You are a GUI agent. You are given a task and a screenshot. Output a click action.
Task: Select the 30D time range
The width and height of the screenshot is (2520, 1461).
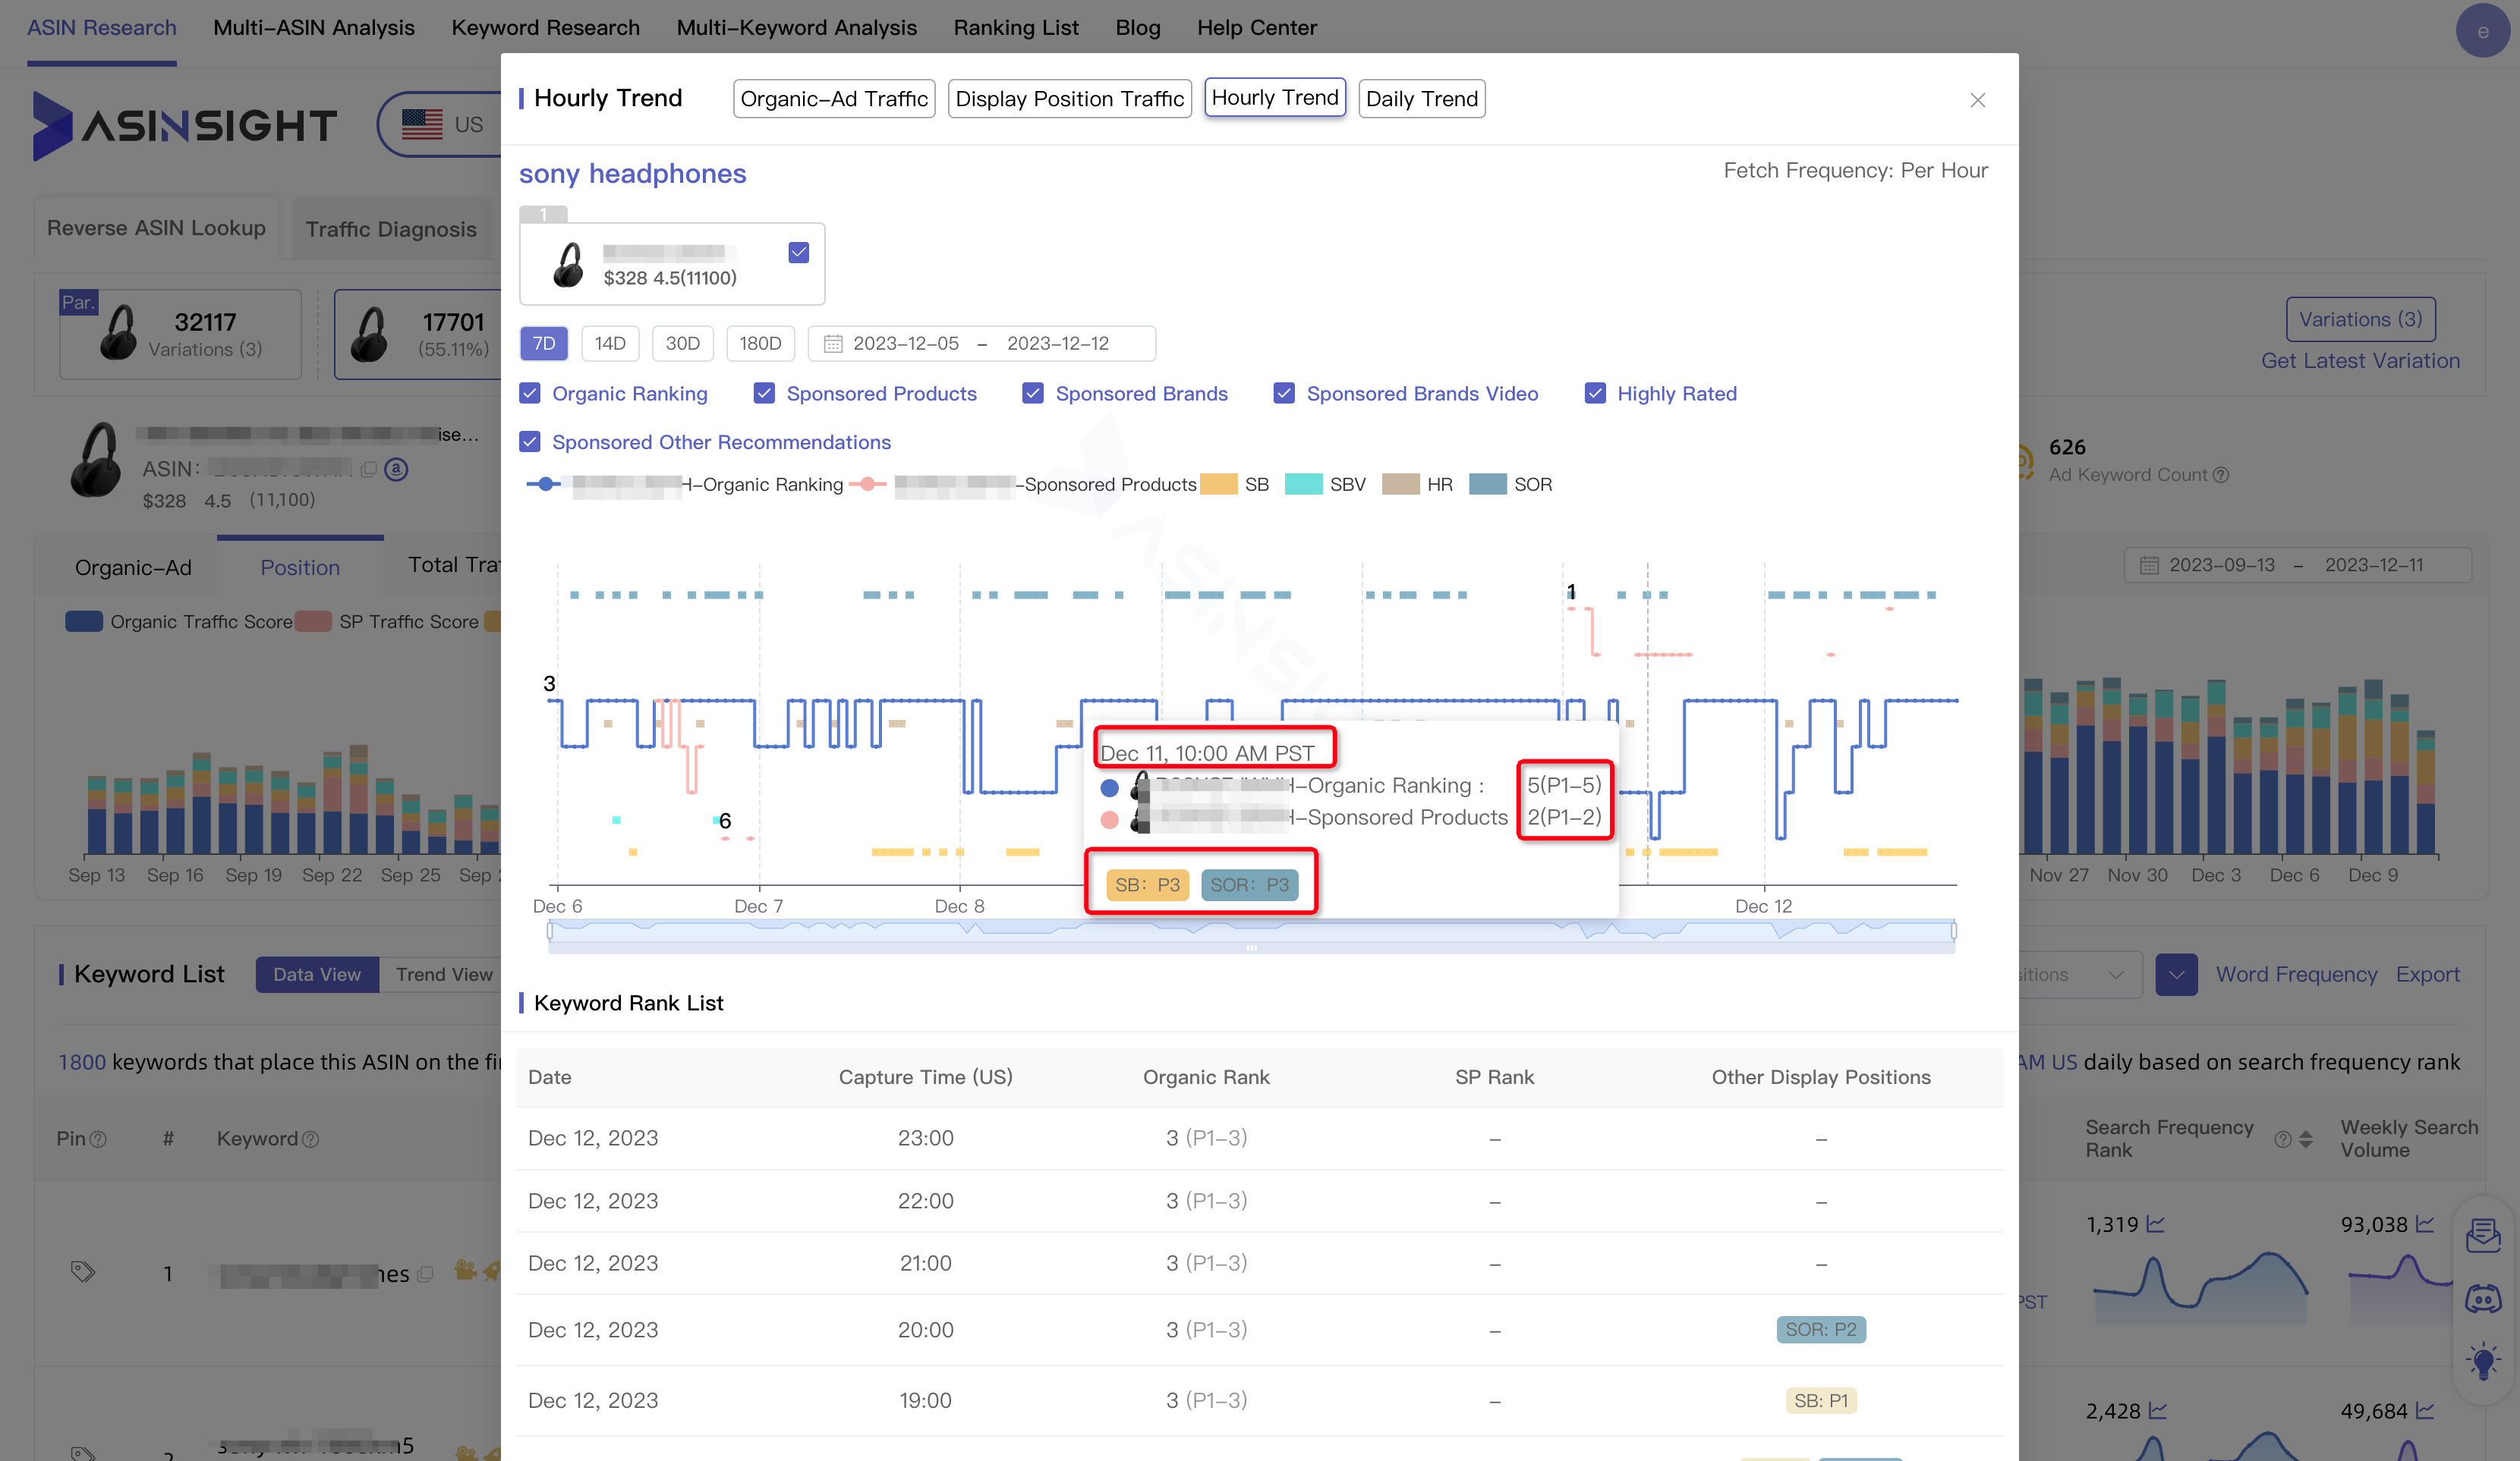coord(683,344)
